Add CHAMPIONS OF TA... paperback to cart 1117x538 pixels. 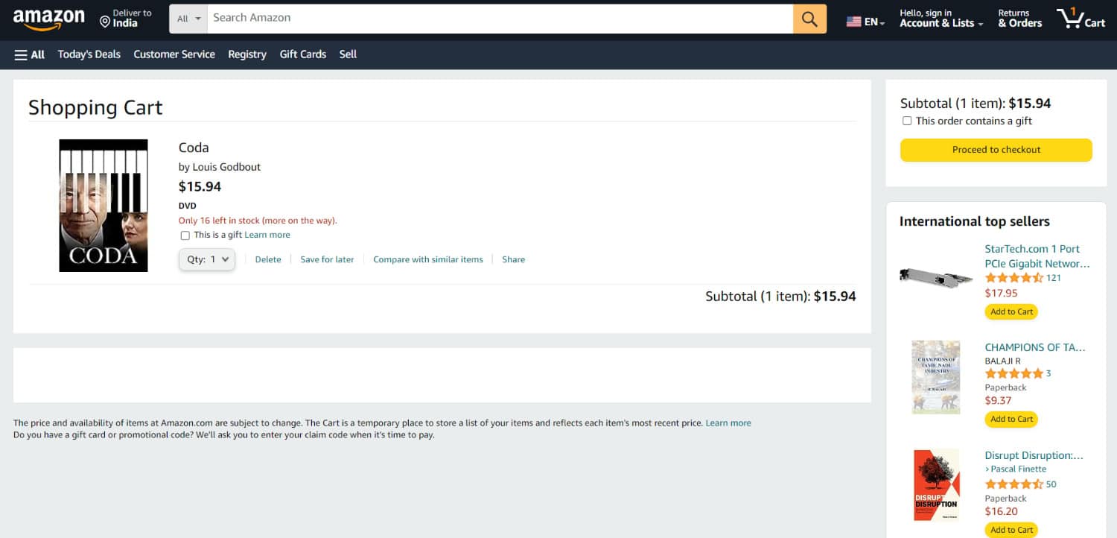[1011, 420]
